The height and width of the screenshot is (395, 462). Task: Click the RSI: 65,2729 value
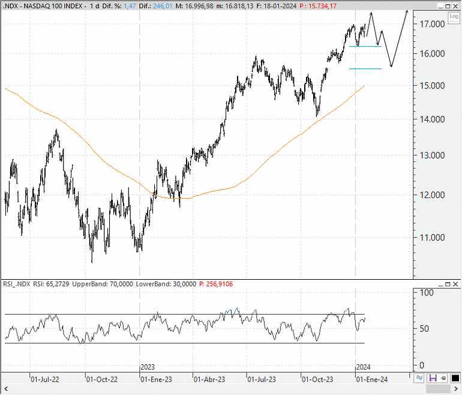click(51, 284)
